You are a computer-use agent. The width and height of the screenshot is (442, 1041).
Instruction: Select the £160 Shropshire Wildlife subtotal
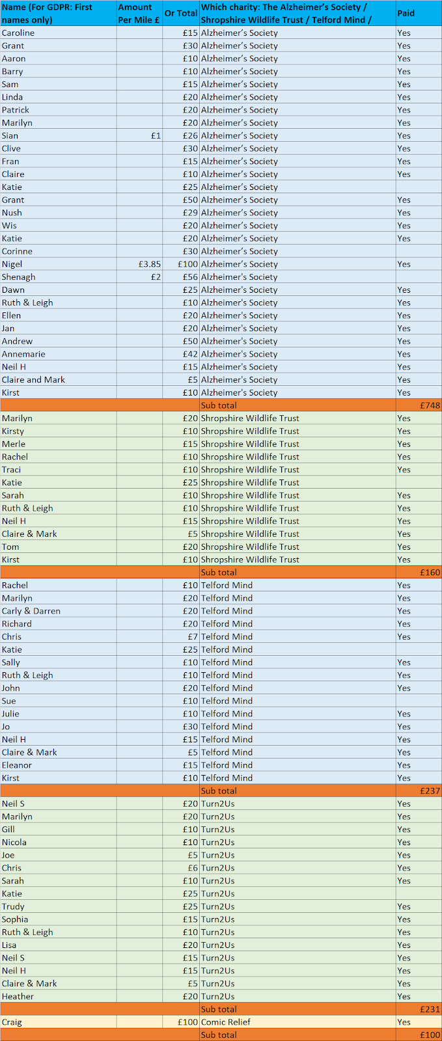point(419,573)
